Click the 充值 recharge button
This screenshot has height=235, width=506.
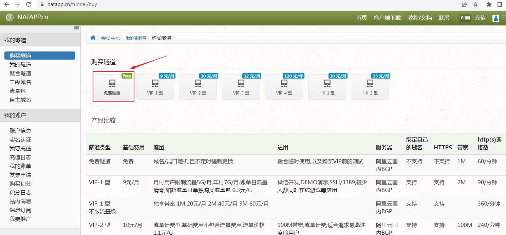coord(481,18)
